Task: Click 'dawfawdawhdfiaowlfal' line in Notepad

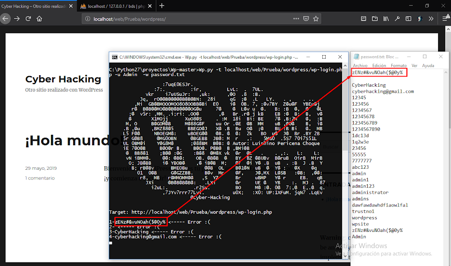Action: 380,205
